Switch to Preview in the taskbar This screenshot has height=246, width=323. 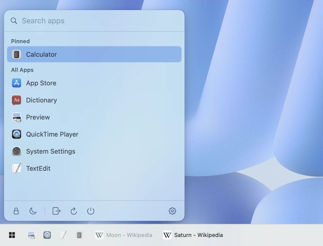click(31, 235)
